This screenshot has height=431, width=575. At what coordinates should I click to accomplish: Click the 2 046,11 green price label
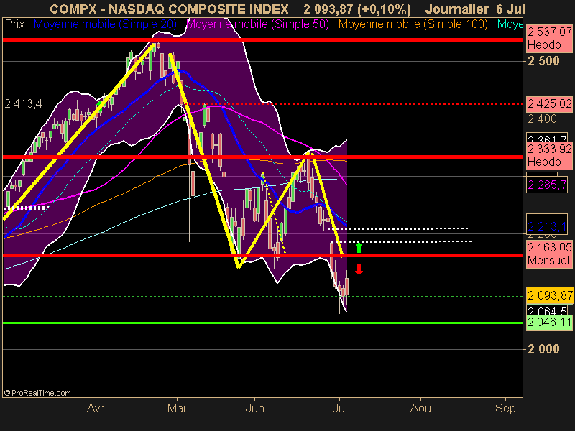point(549,323)
